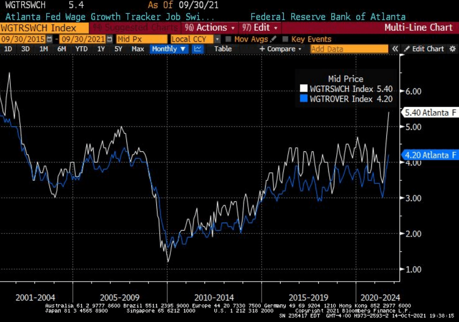Viewport: 459px width, 322px height.
Task: Switch to Table view
Action: [223, 49]
